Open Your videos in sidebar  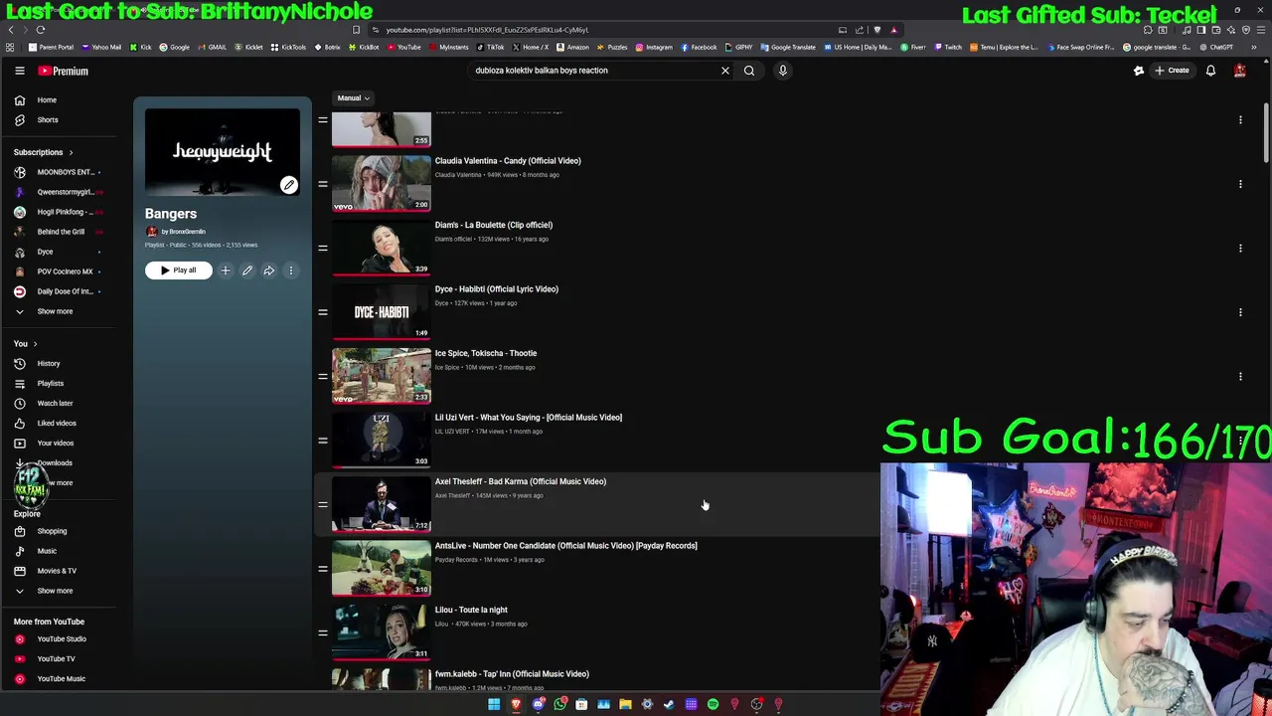pos(55,444)
